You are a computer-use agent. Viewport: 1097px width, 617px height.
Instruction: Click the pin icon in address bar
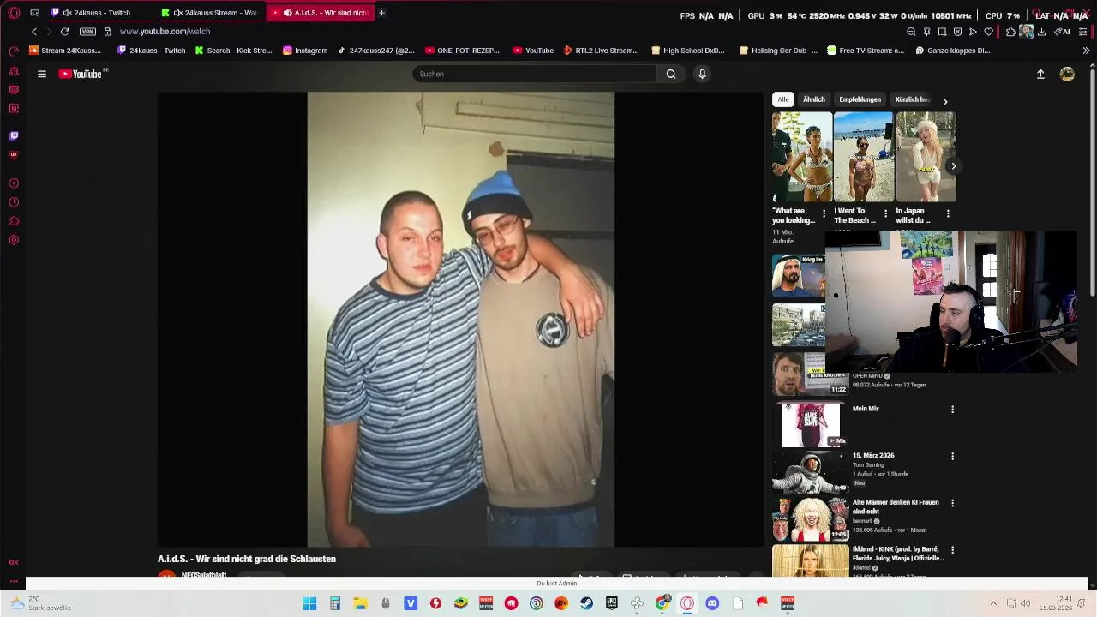(926, 32)
